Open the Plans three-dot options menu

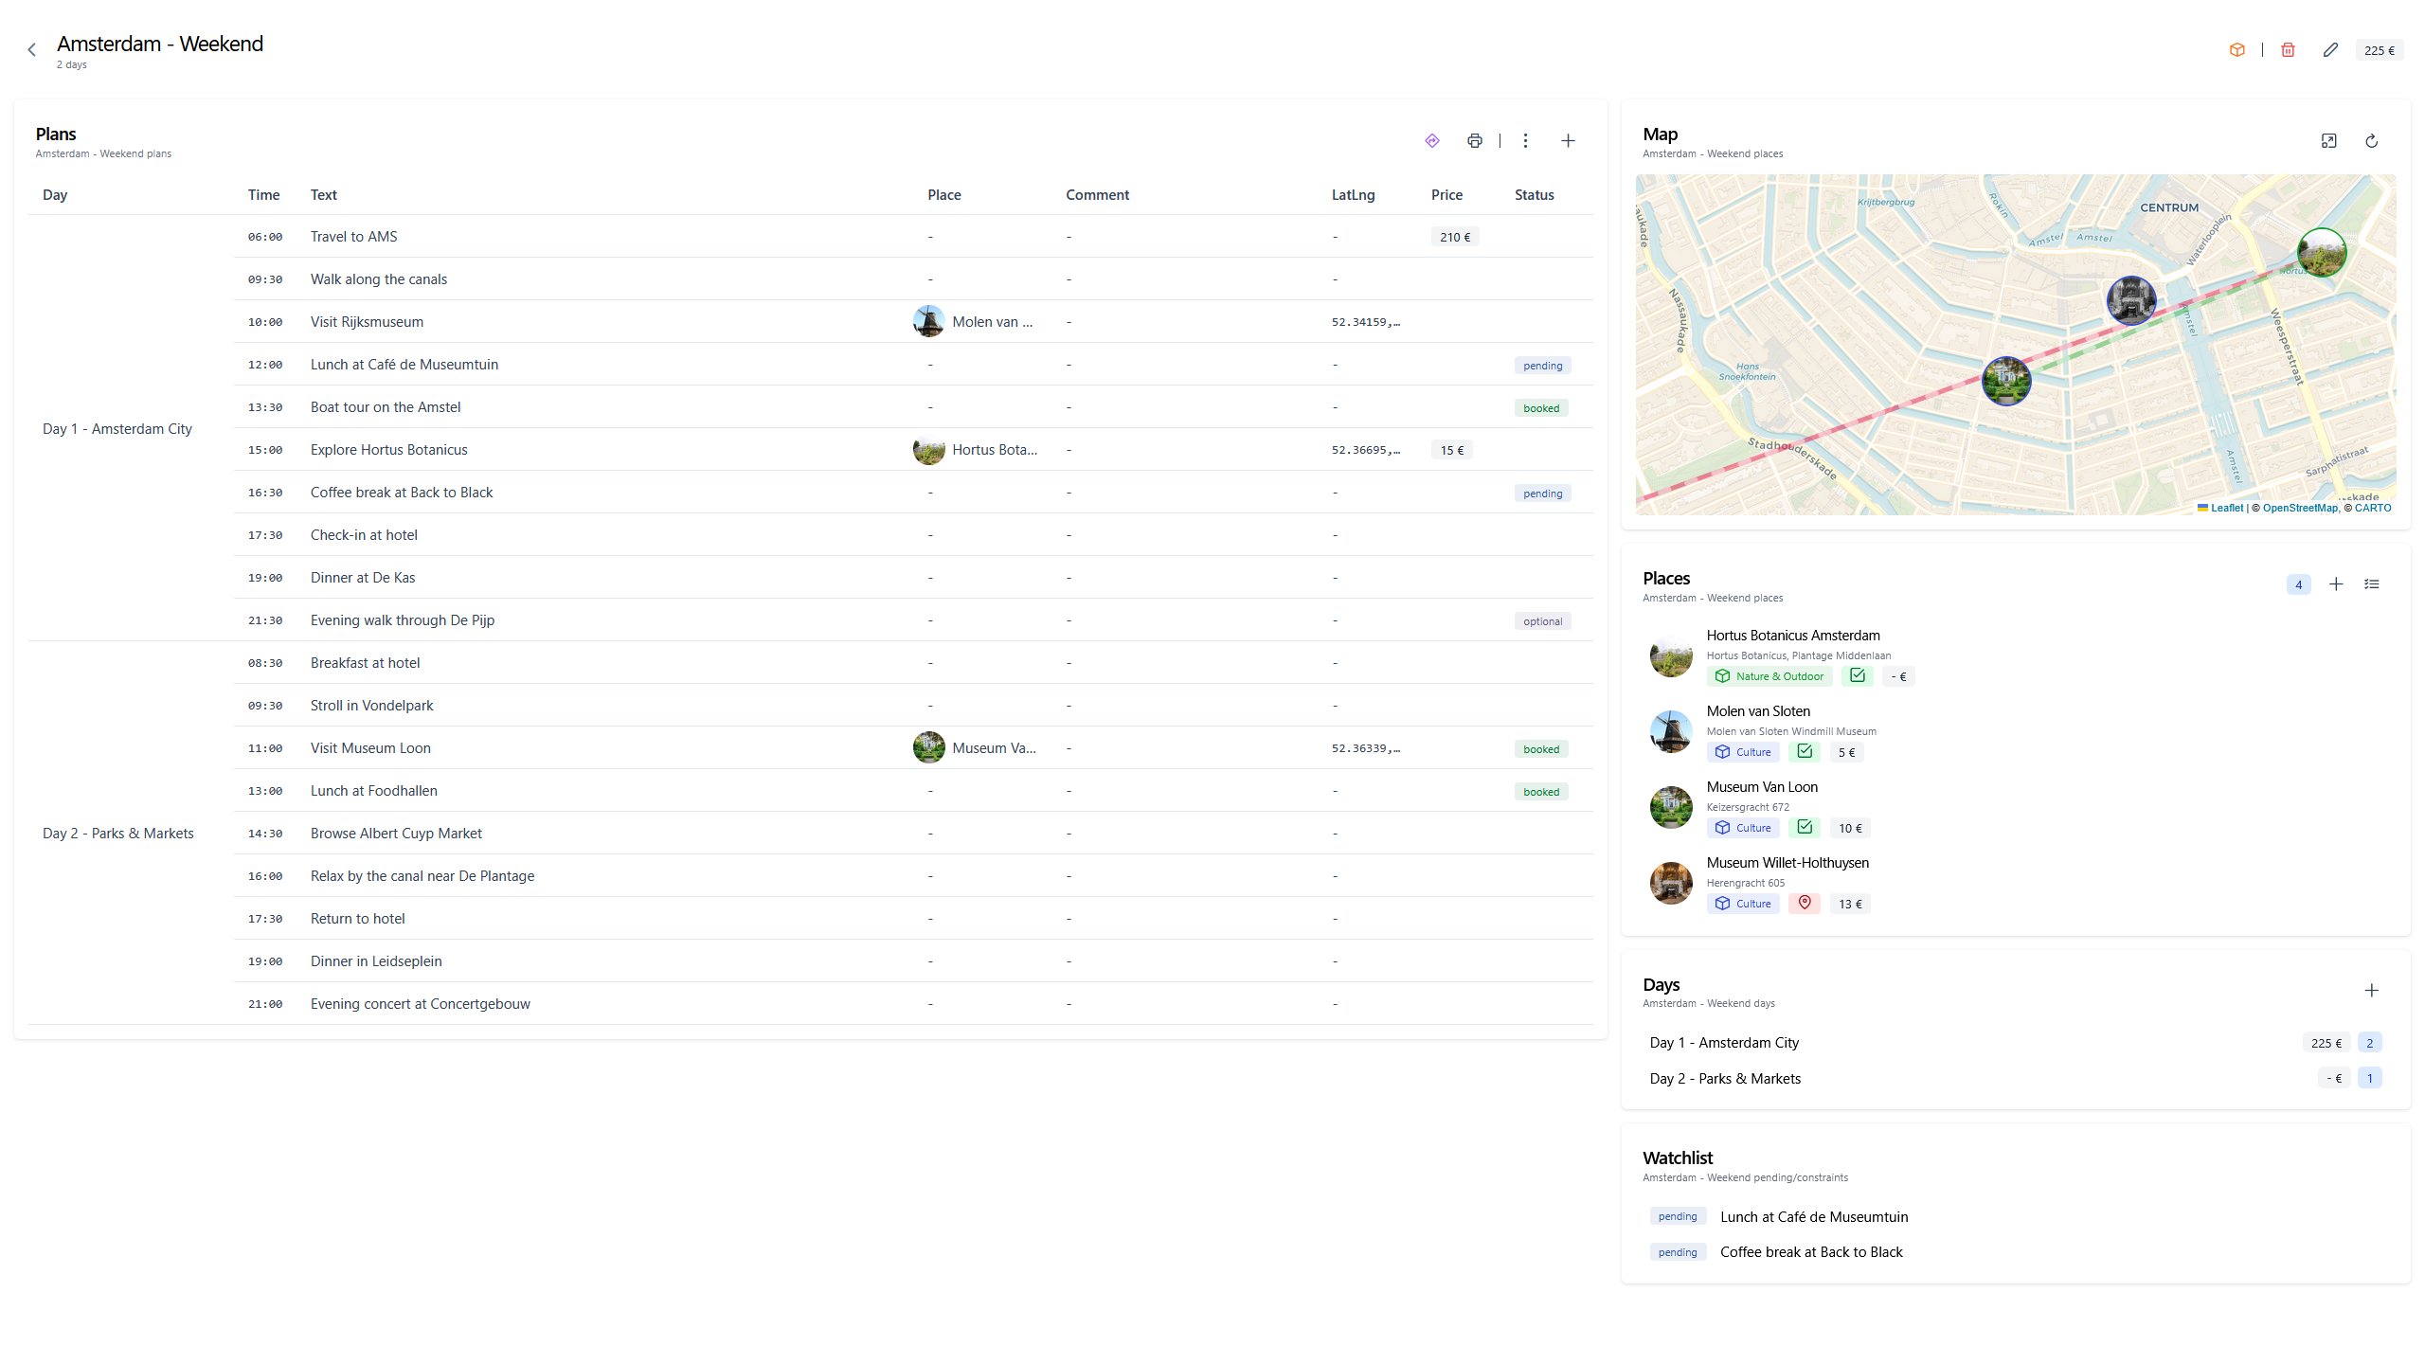[1525, 141]
